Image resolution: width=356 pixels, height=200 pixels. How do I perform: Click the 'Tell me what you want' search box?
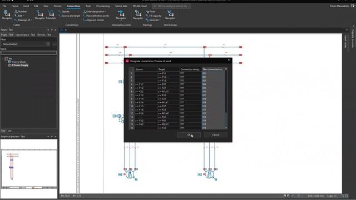click(x=171, y=6)
